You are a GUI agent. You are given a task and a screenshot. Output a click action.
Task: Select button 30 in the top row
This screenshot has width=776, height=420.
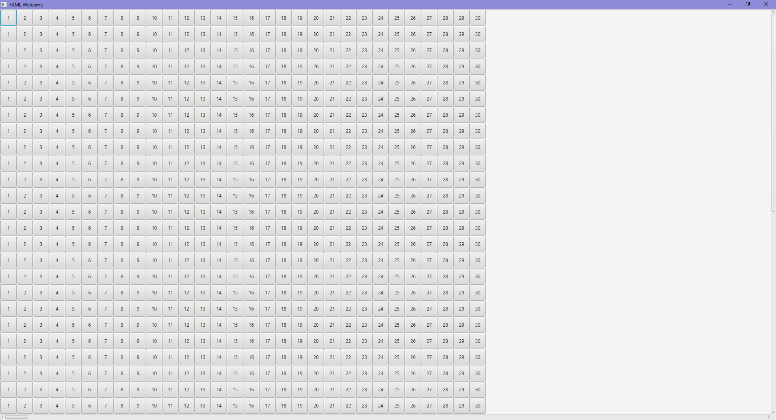click(478, 18)
